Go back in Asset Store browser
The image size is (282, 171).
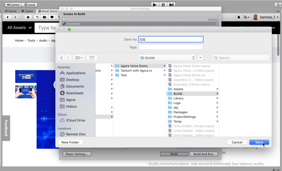(x=7, y=17)
